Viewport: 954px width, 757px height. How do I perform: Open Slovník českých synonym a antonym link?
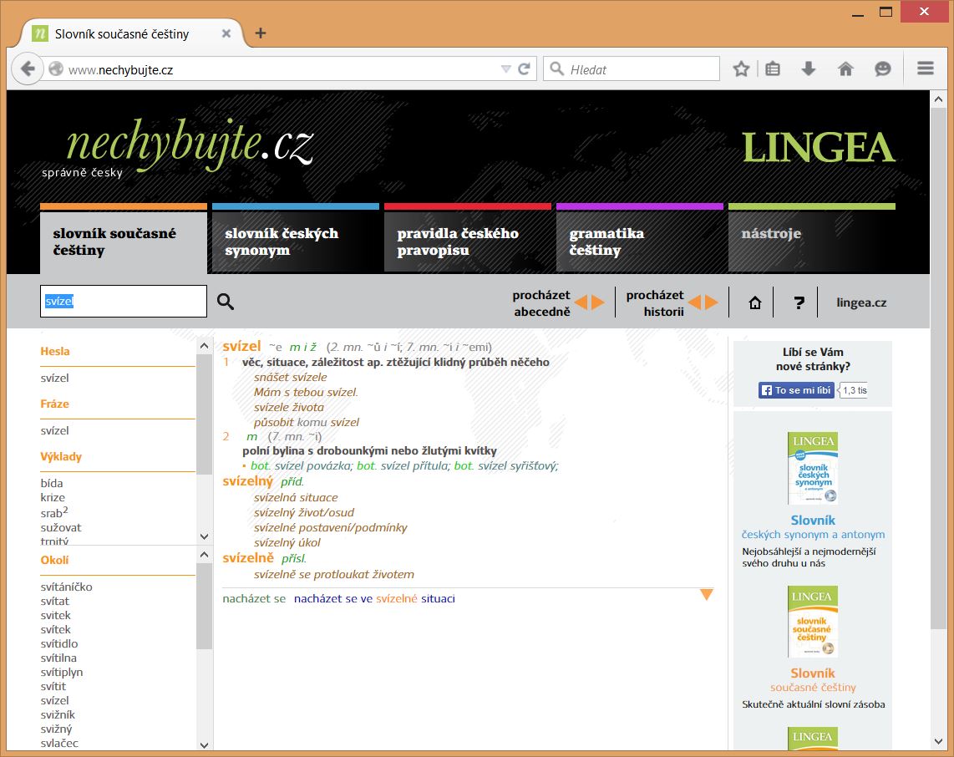pos(813,527)
